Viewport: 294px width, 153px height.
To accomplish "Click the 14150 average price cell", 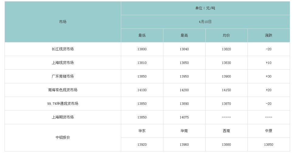I will pyautogui.click(x=226, y=90).
